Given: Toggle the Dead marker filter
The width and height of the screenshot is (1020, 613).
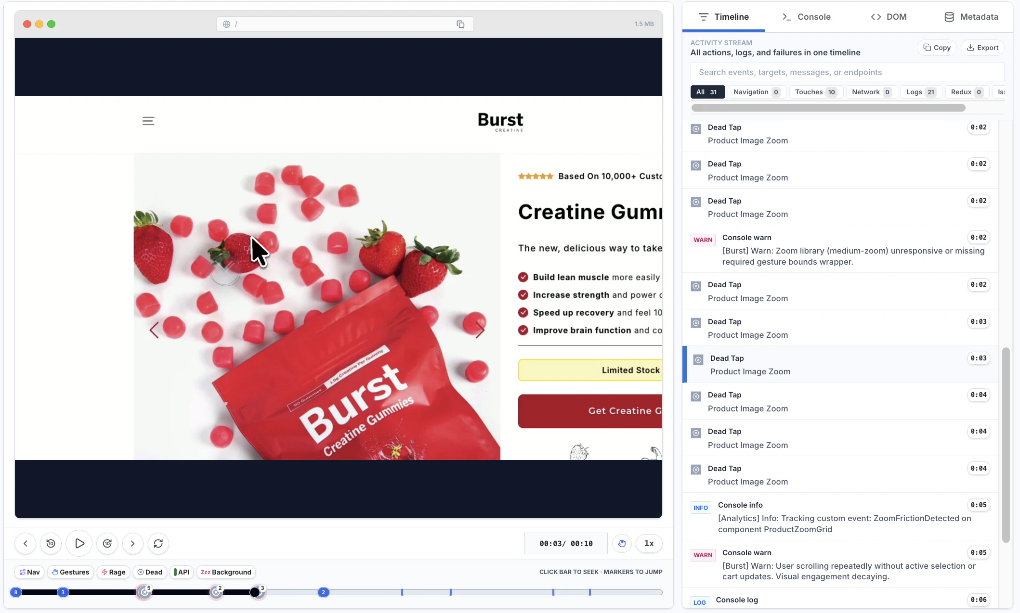Looking at the screenshot, I should pyautogui.click(x=150, y=572).
